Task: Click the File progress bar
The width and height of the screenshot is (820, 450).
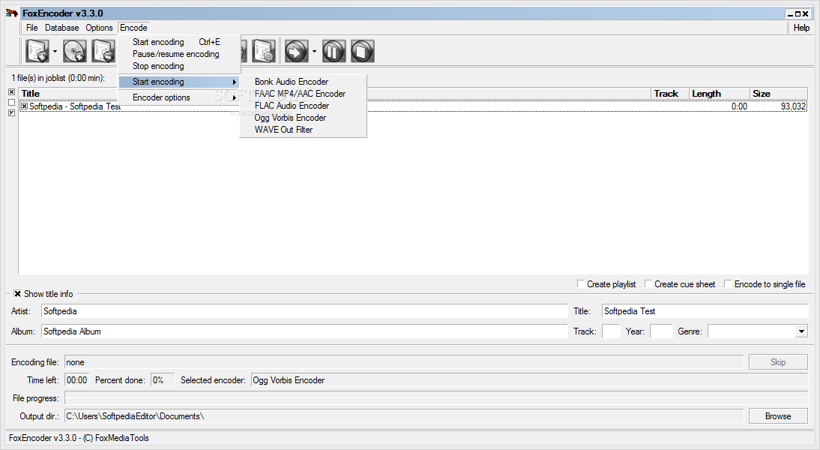Action: (x=435, y=398)
